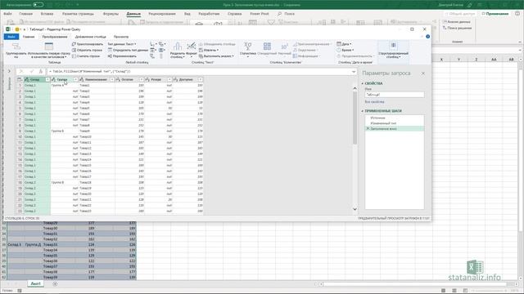The height and width of the screenshot is (294, 524).
Task: Open Формулы tab in Excel ribbon
Action: pos(111,14)
